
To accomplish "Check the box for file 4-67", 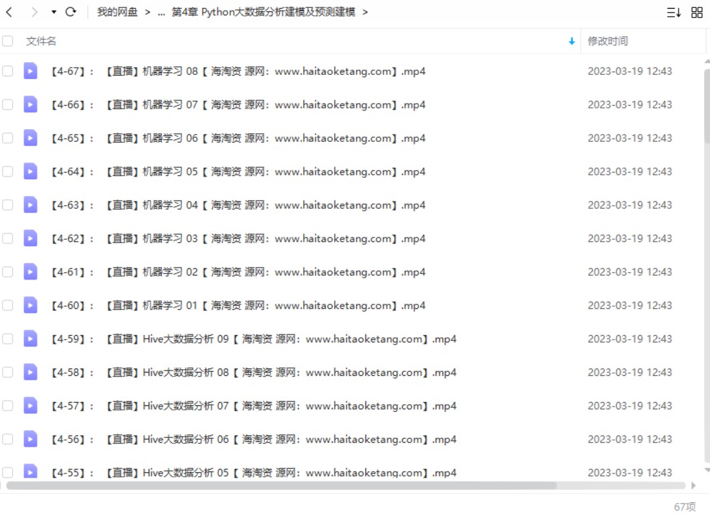I will (8, 71).
